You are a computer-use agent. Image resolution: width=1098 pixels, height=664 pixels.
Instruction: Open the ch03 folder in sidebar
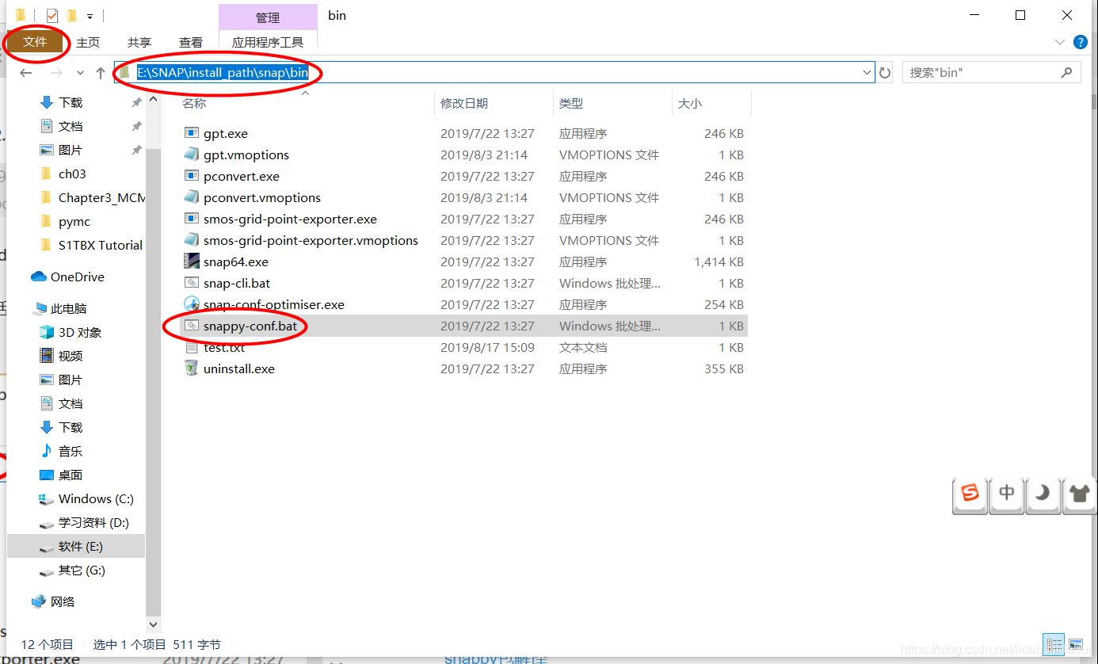coord(72,174)
